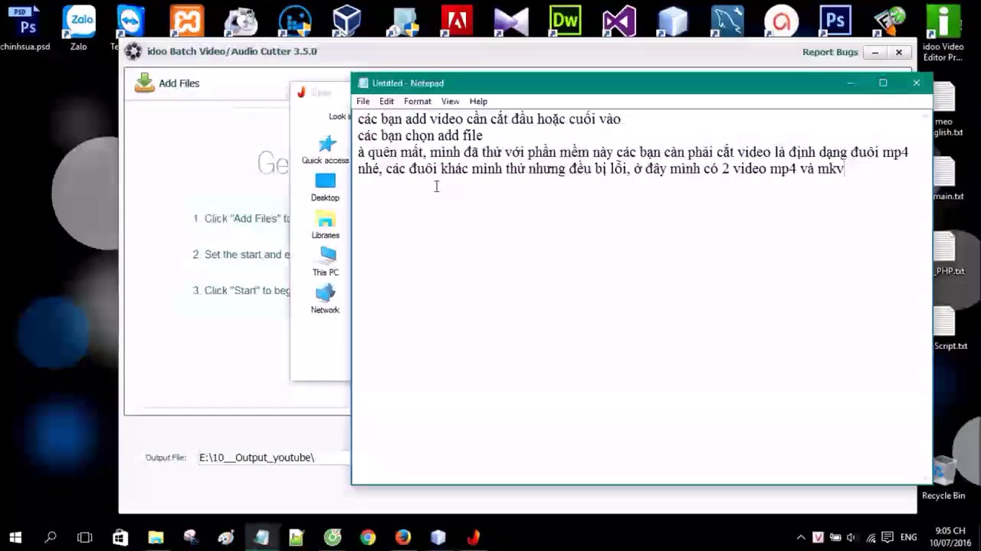Viewport: 981px width, 551px height.
Task: Open the taskbar clock showing 9:05 CH
Action: pos(950,536)
